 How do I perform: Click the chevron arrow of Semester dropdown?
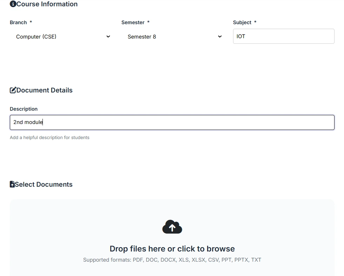point(220,37)
